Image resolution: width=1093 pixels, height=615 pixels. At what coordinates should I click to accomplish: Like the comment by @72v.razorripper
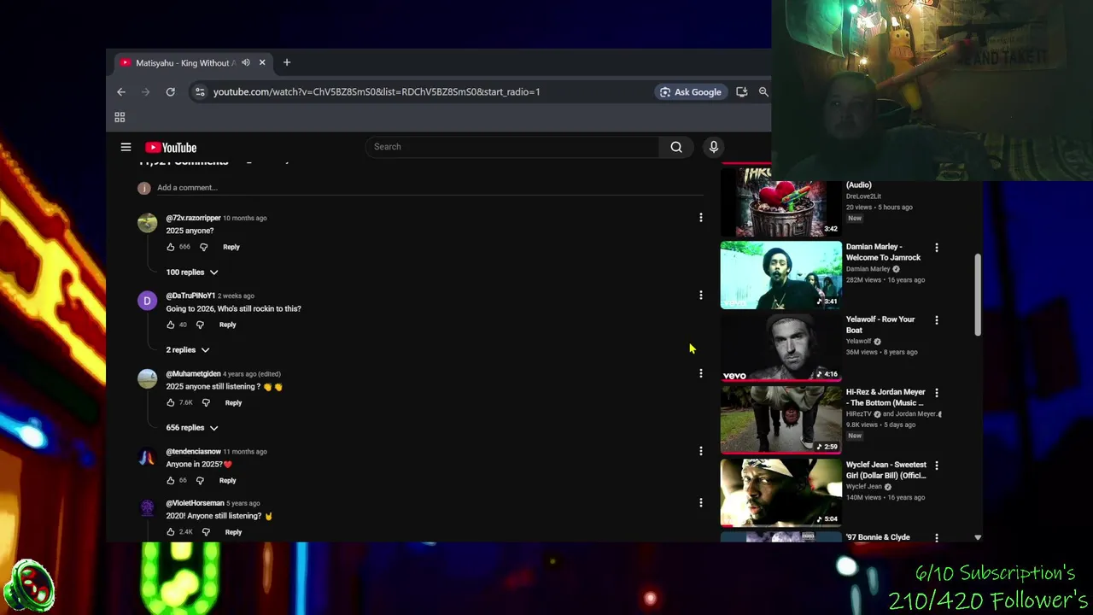(171, 247)
